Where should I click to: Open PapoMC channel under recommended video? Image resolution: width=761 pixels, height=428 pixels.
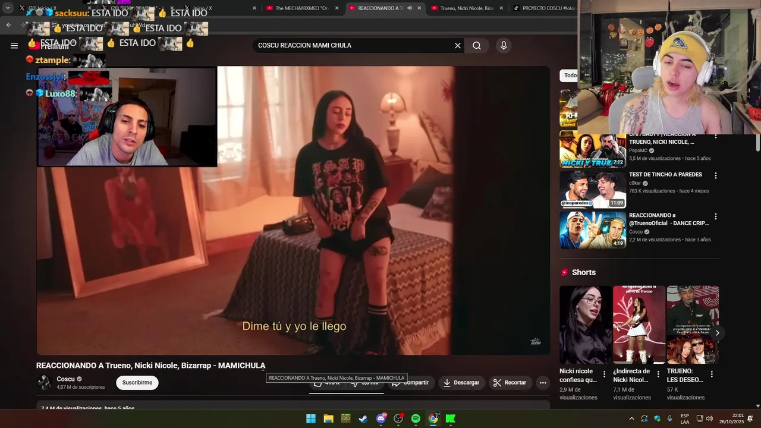coord(638,150)
